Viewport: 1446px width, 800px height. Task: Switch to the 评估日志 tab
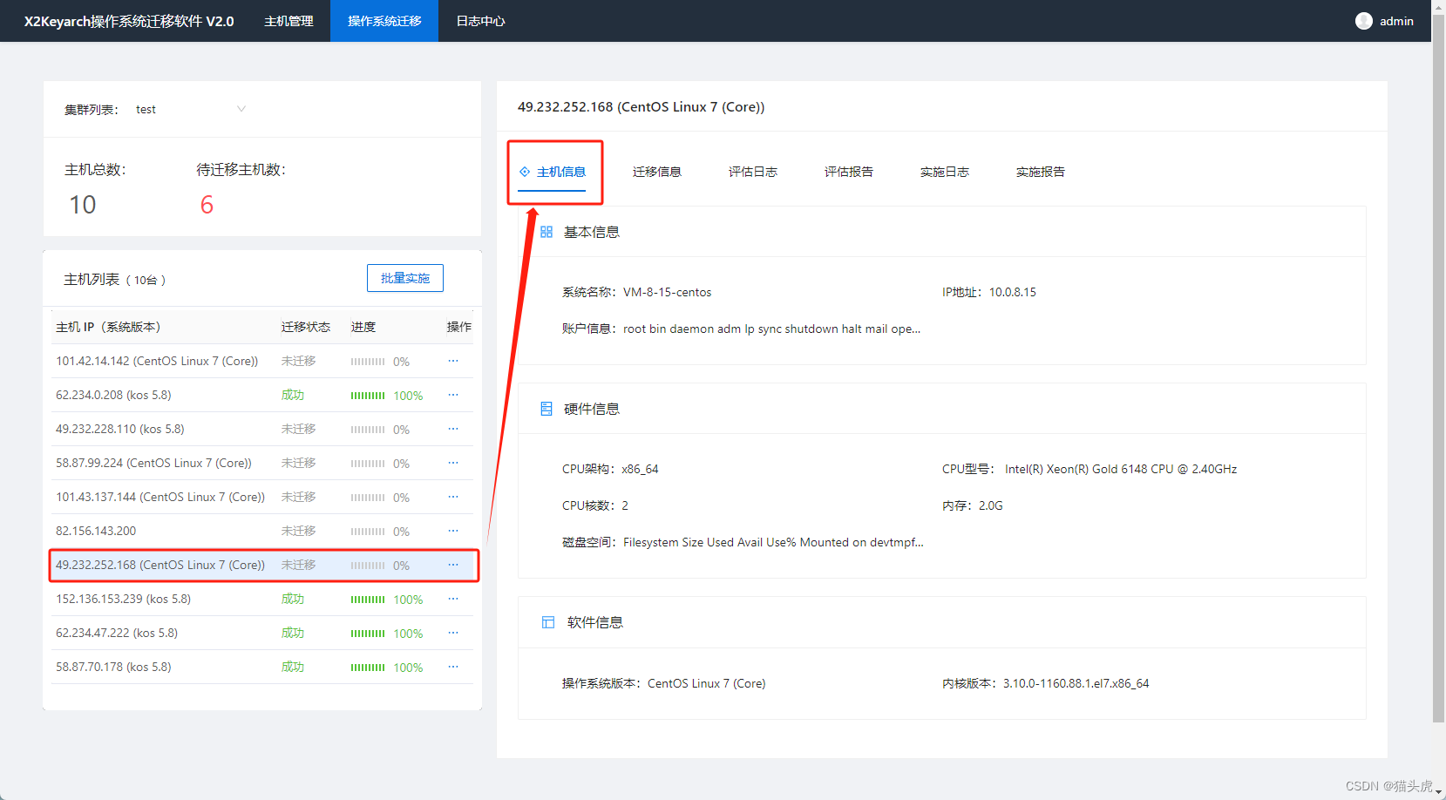click(753, 172)
